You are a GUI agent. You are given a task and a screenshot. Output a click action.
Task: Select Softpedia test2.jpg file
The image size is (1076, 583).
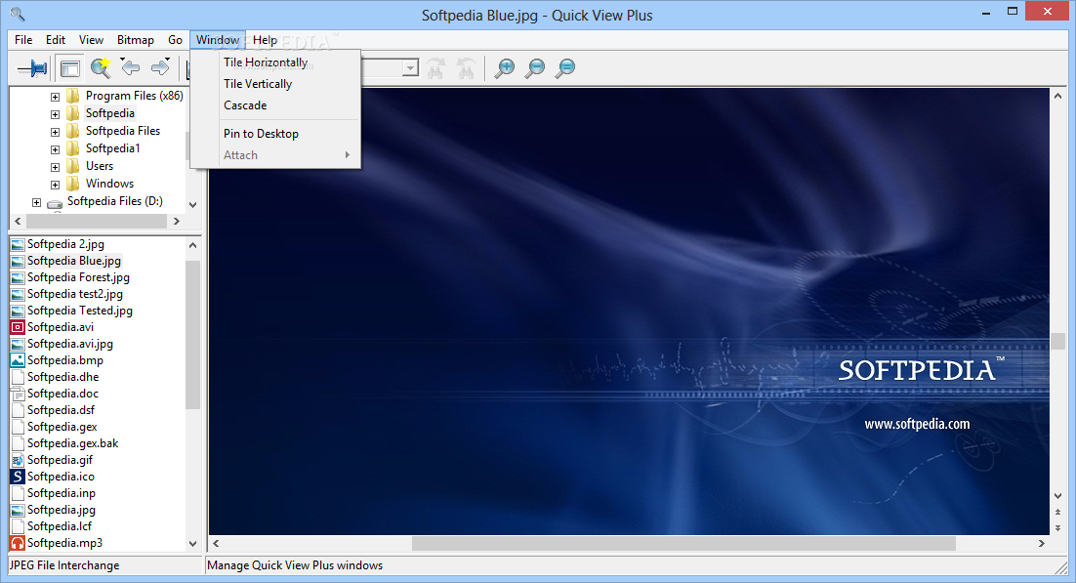tap(75, 294)
